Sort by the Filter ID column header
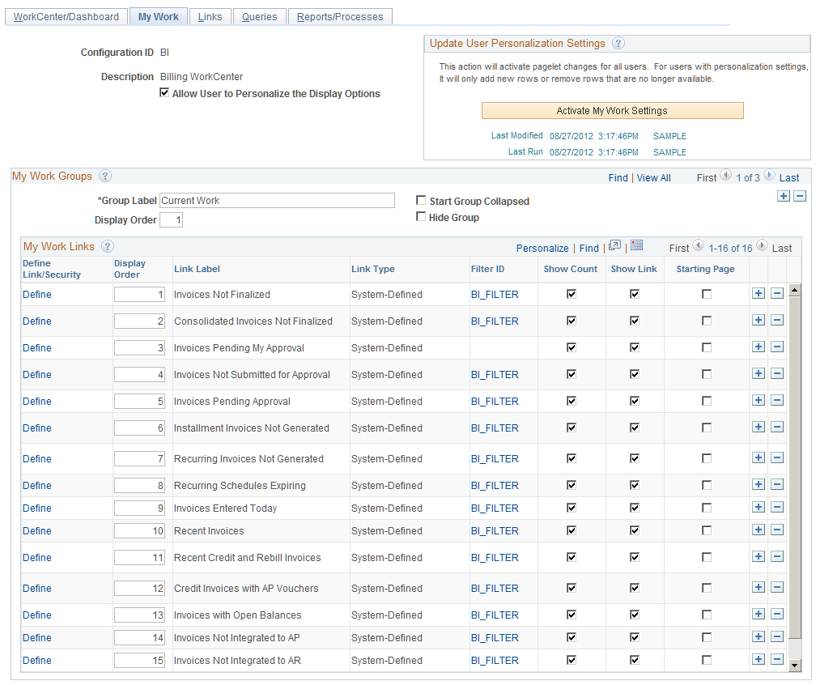The image size is (816, 685). click(487, 269)
